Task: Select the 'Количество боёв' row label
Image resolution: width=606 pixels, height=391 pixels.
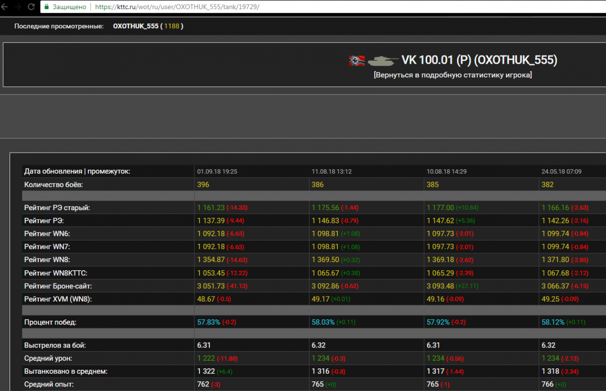Action: tap(54, 184)
